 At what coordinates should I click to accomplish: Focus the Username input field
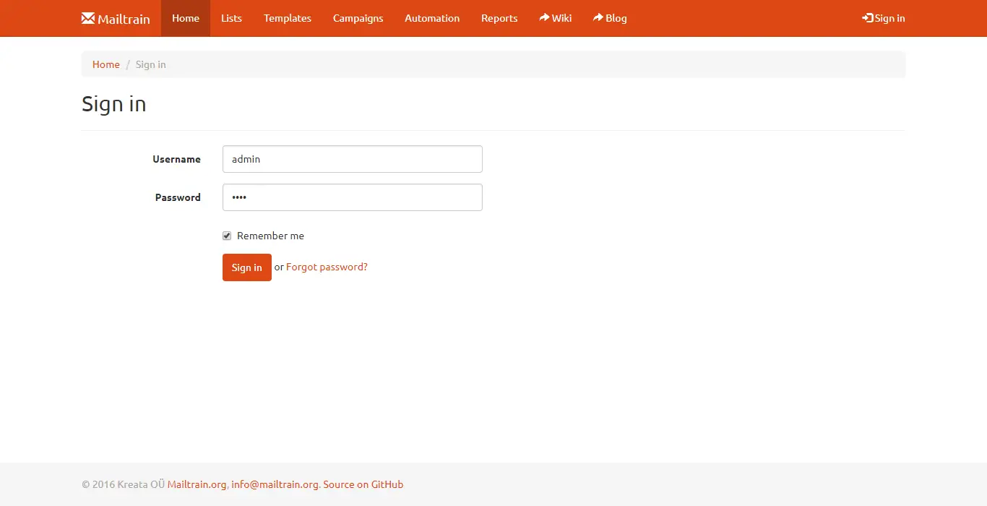point(353,159)
